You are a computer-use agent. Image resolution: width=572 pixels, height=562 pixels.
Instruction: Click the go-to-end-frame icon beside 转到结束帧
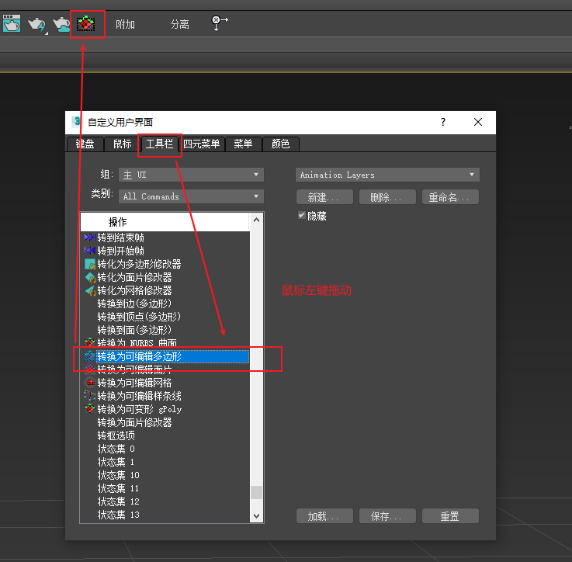tap(90, 238)
